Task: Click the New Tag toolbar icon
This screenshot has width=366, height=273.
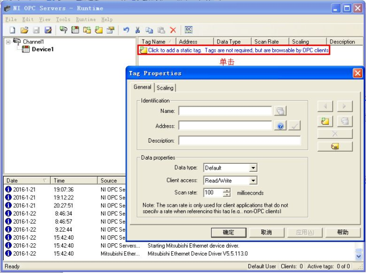Action: point(99,30)
